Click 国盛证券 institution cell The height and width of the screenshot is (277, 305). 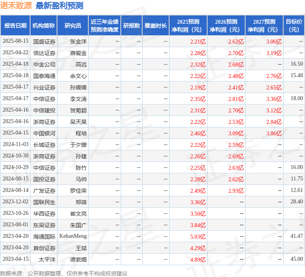coord(44,42)
